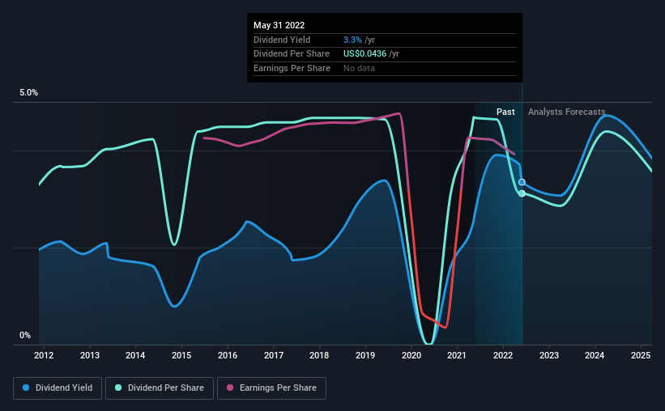Viewport: 665px width, 411px height.
Task: Toggle the Dividend Yield legend button
Action: pyautogui.click(x=58, y=388)
